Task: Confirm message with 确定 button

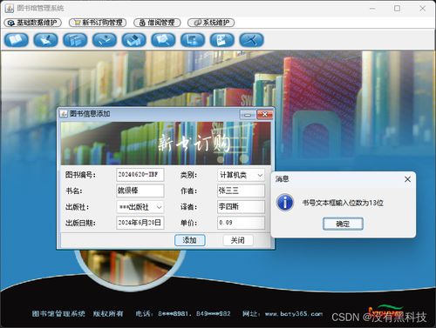Action: pos(343,224)
